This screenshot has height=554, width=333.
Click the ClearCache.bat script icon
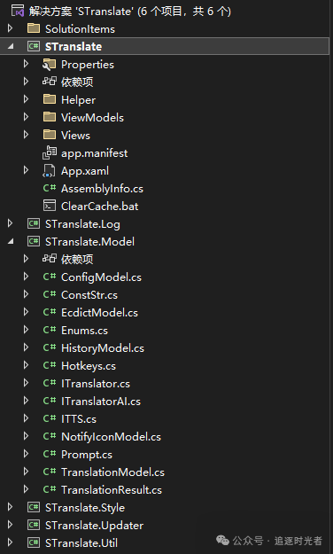click(x=49, y=206)
